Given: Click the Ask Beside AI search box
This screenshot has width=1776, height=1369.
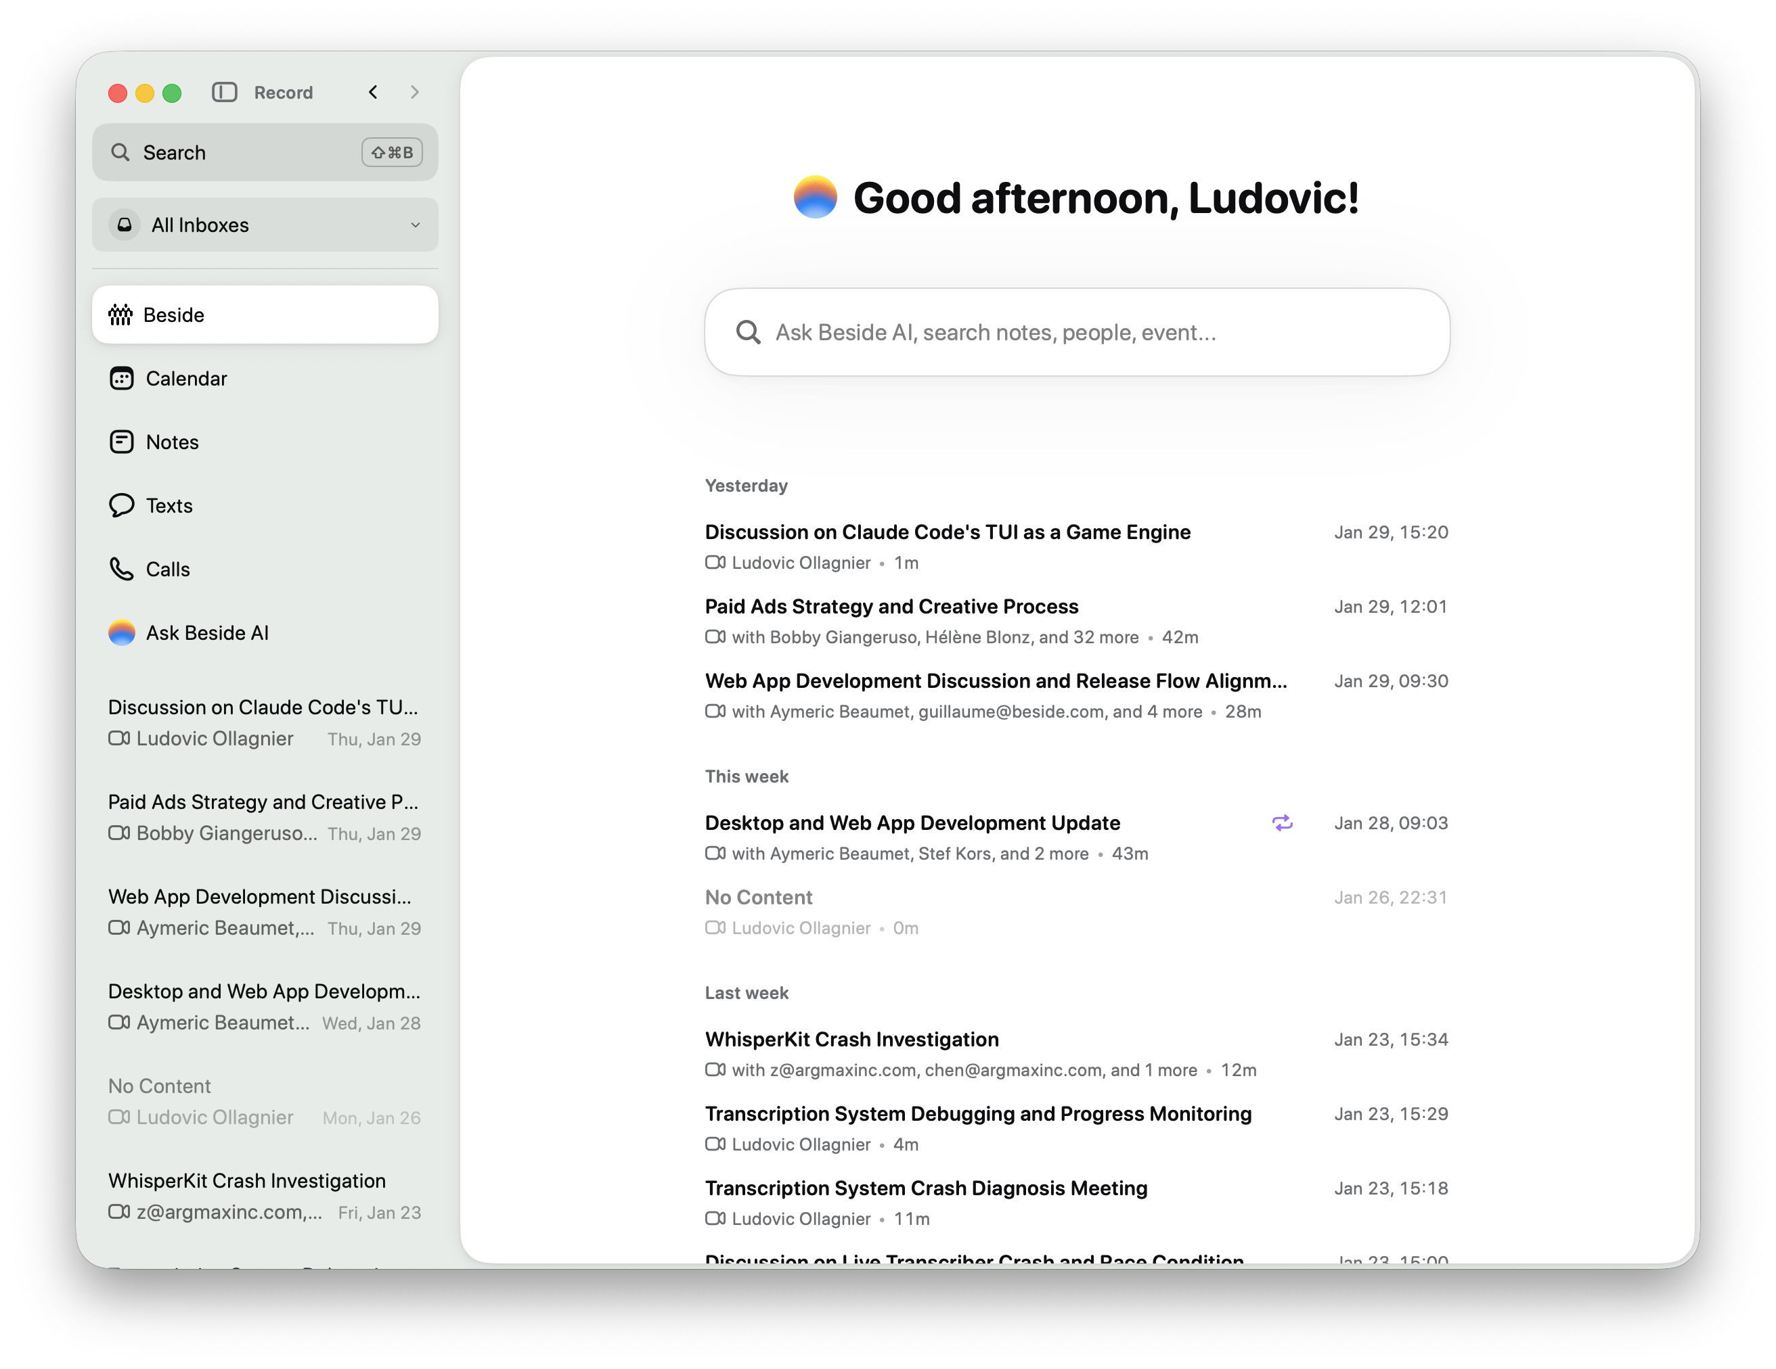Looking at the screenshot, I should (x=1077, y=332).
